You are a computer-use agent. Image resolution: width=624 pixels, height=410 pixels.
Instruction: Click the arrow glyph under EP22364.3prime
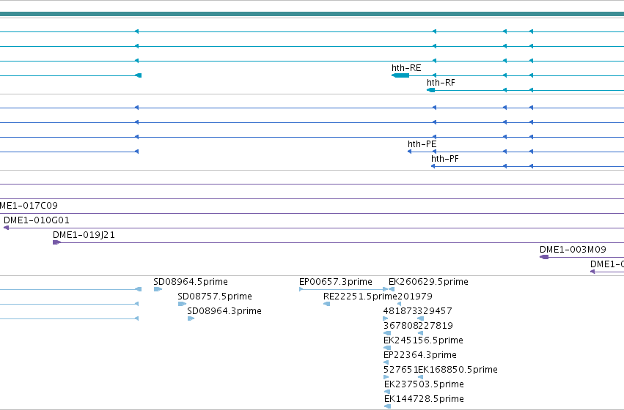click(x=386, y=362)
